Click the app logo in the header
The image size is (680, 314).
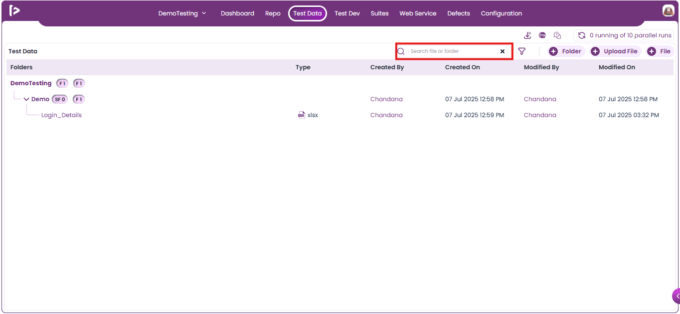[14, 10]
